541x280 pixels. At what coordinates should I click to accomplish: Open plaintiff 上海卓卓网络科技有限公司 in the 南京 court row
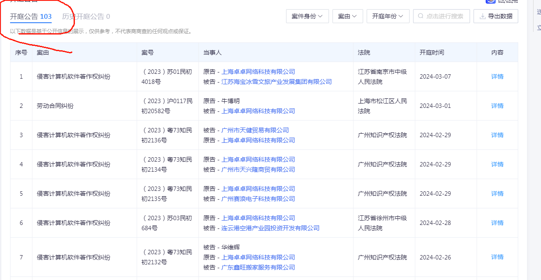pos(258,72)
